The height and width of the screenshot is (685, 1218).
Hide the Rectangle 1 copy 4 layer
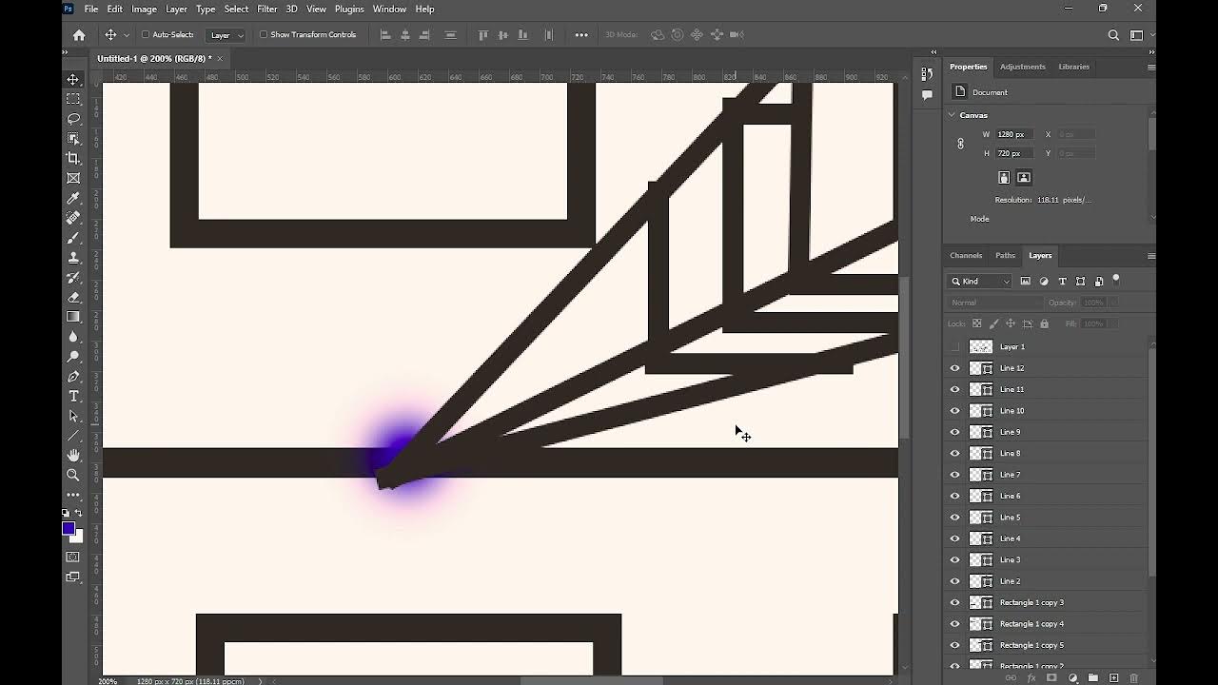pos(955,624)
